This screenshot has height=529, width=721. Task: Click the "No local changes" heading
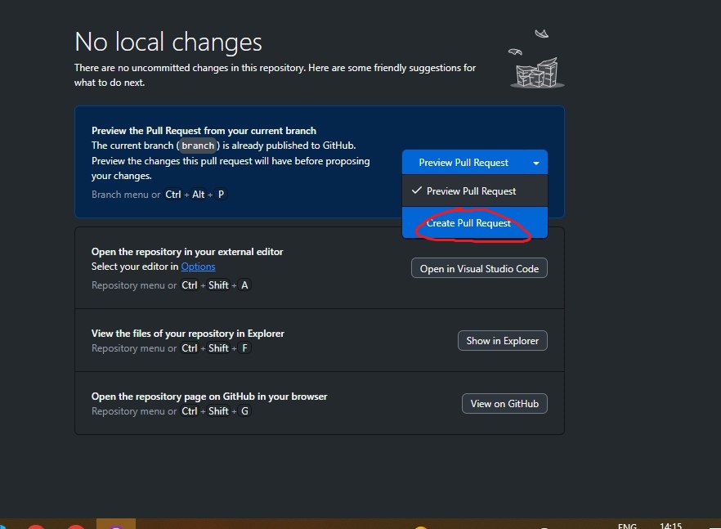(x=168, y=42)
